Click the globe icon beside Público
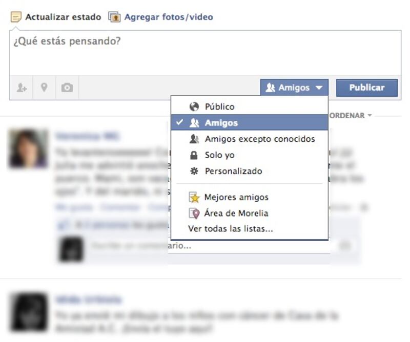The image size is (410, 342). [194, 106]
